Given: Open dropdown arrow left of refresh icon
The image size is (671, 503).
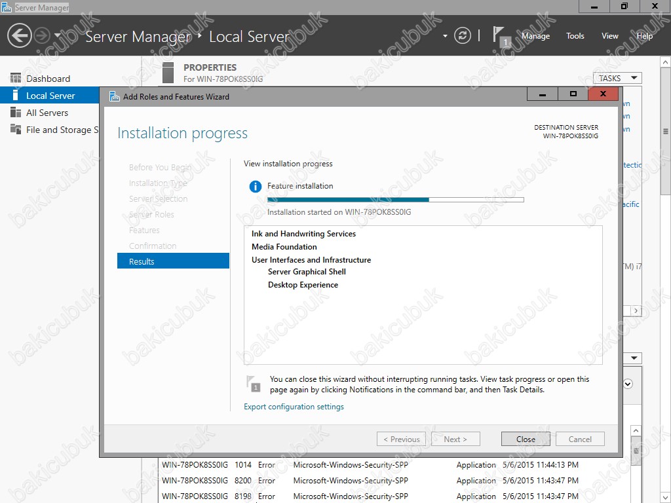Looking at the screenshot, I should pyautogui.click(x=445, y=36).
